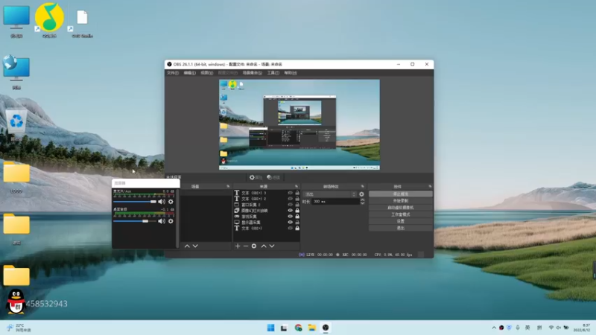The width and height of the screenshot is (596, 335).
Task: Hide the 游戏采集 source
Action: pyautogui.click(x=291, y=217)
